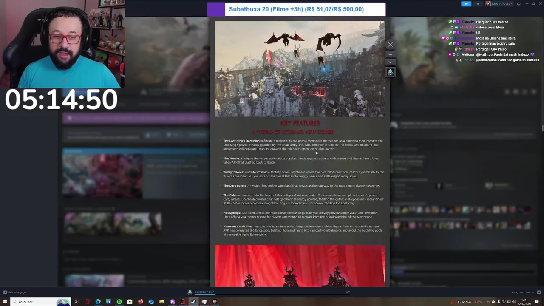The width and height of the screenshot is (544, 306).
Task: Close the ARK image overlay with X
Action: pos(390,44)
